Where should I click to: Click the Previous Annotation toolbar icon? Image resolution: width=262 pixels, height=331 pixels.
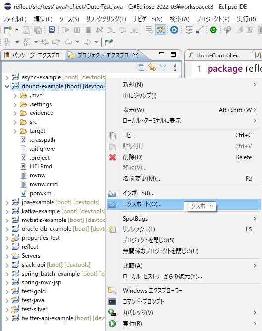click(27, 42)
